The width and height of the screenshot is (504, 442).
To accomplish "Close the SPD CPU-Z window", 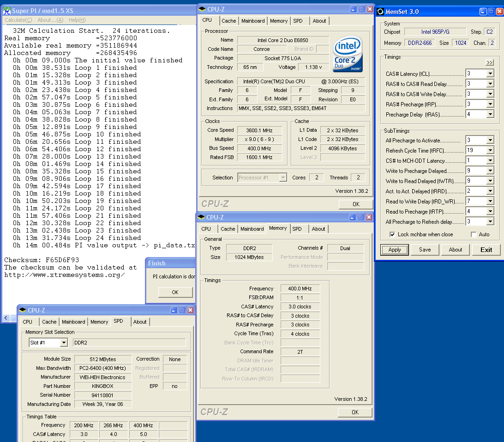I will [x=190, y=310].
